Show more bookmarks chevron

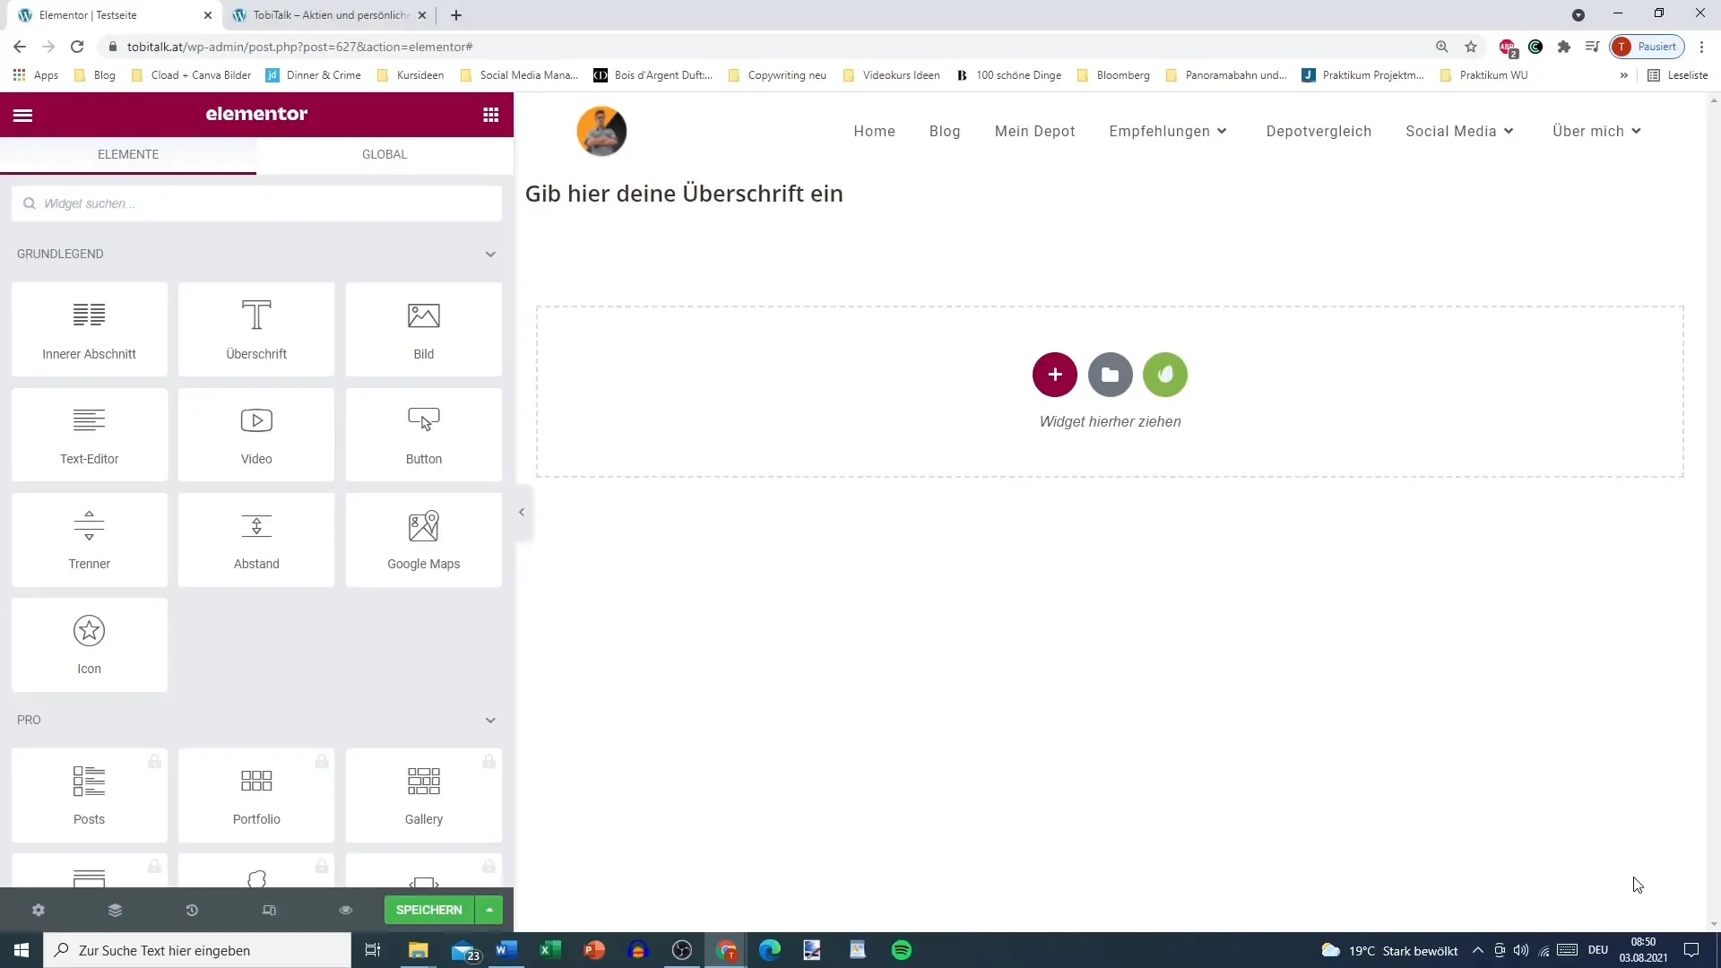pyautogui.click(x=1623, y=75)
